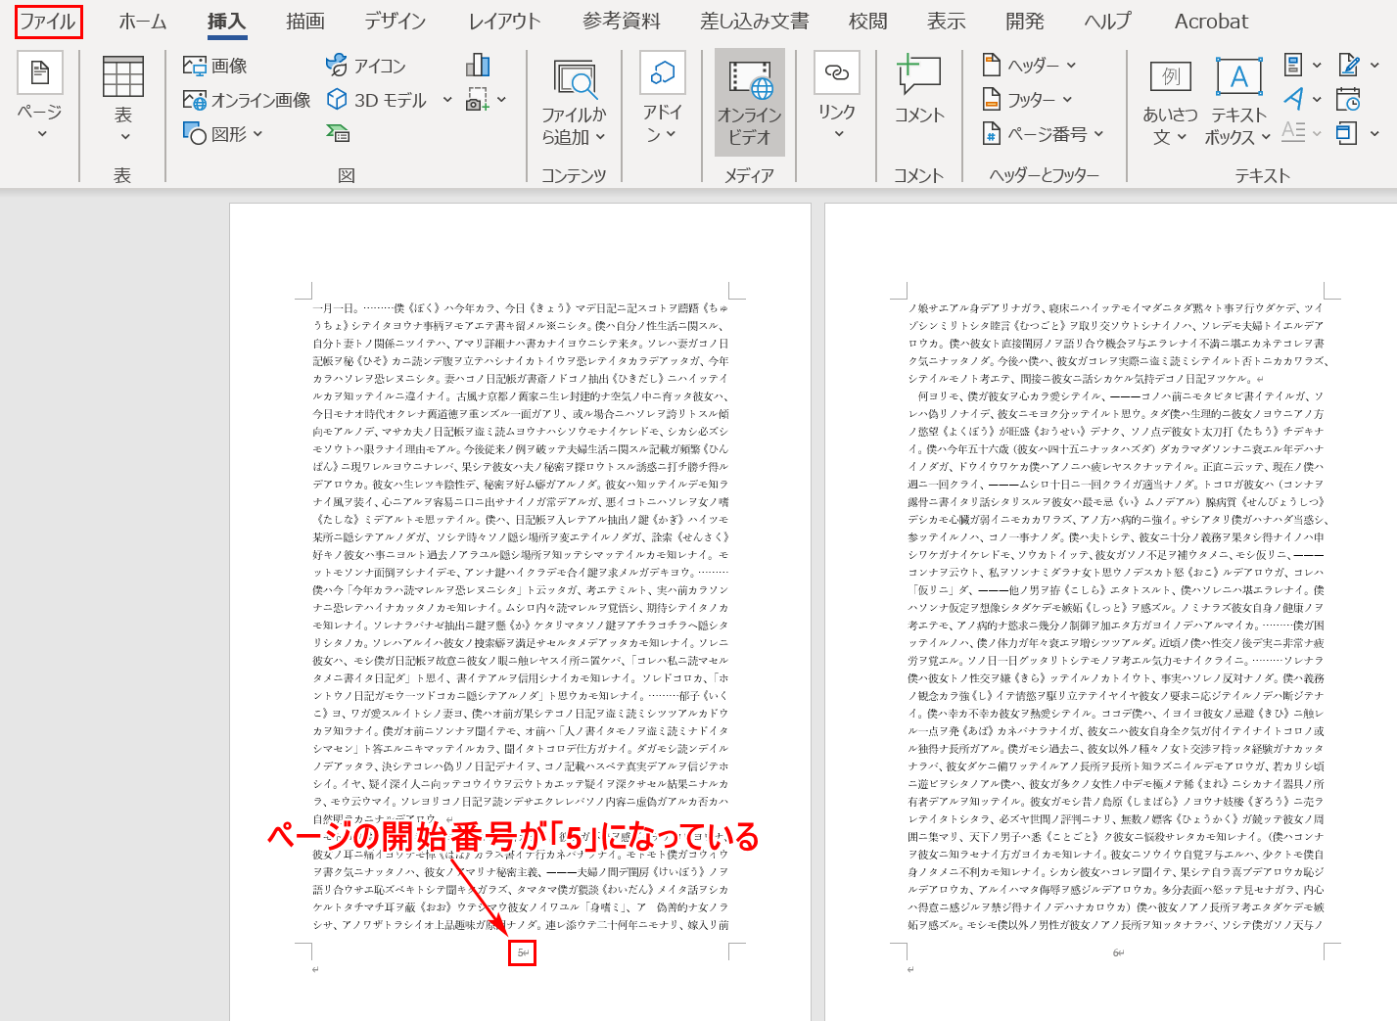Open the デザイン tab
Screen dimensions: 1397x1021
(396, 22)
